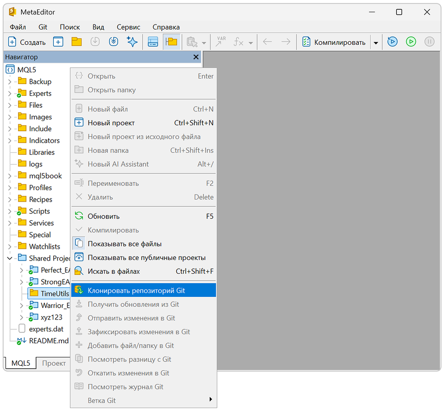Click the grayed download-arrow toolbar icon
The image size is (443, 410).
(95, 42)
